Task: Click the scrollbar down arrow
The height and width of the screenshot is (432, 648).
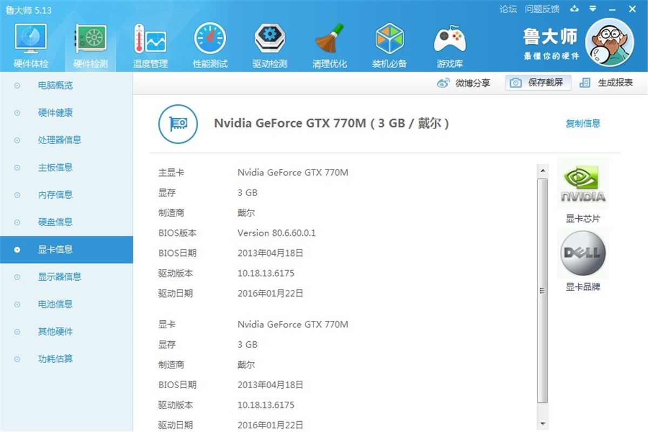Action: click(543, 424)
